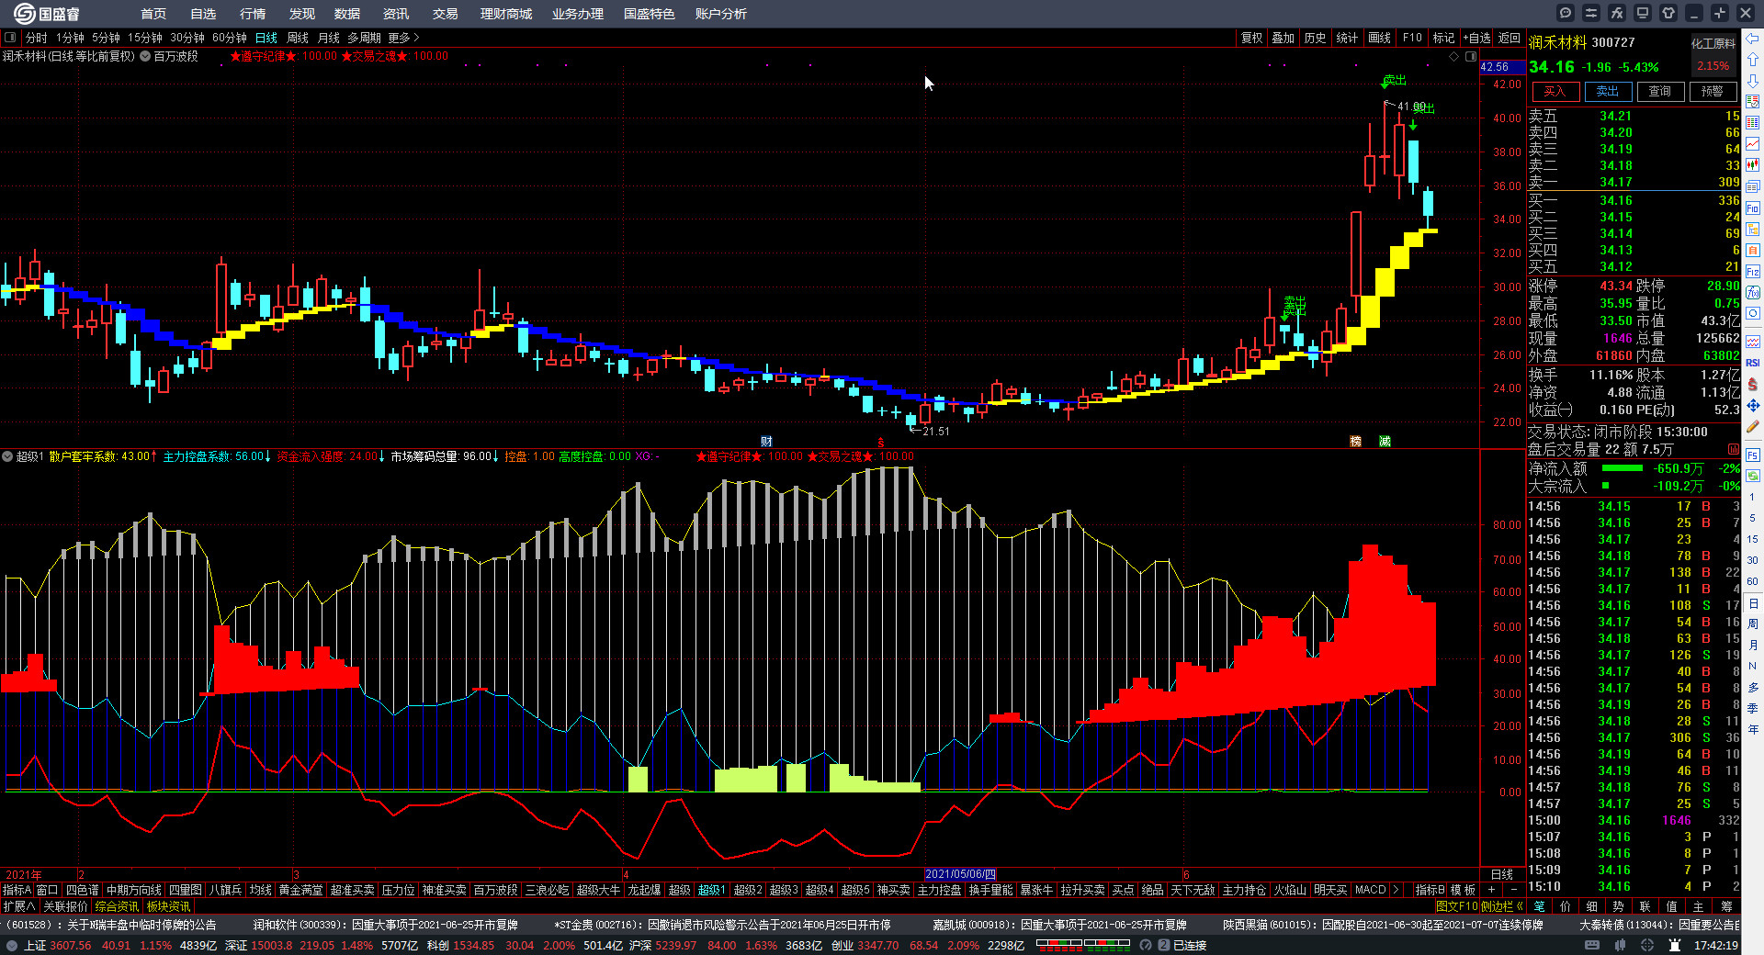Expand more indicator tabs arrow after MACD
The height and width of the screenshot is (955, 1764).
point(1396,890)
